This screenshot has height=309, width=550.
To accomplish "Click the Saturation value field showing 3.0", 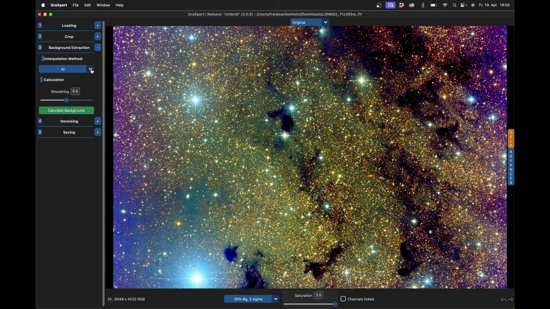I will click(318, 295).
